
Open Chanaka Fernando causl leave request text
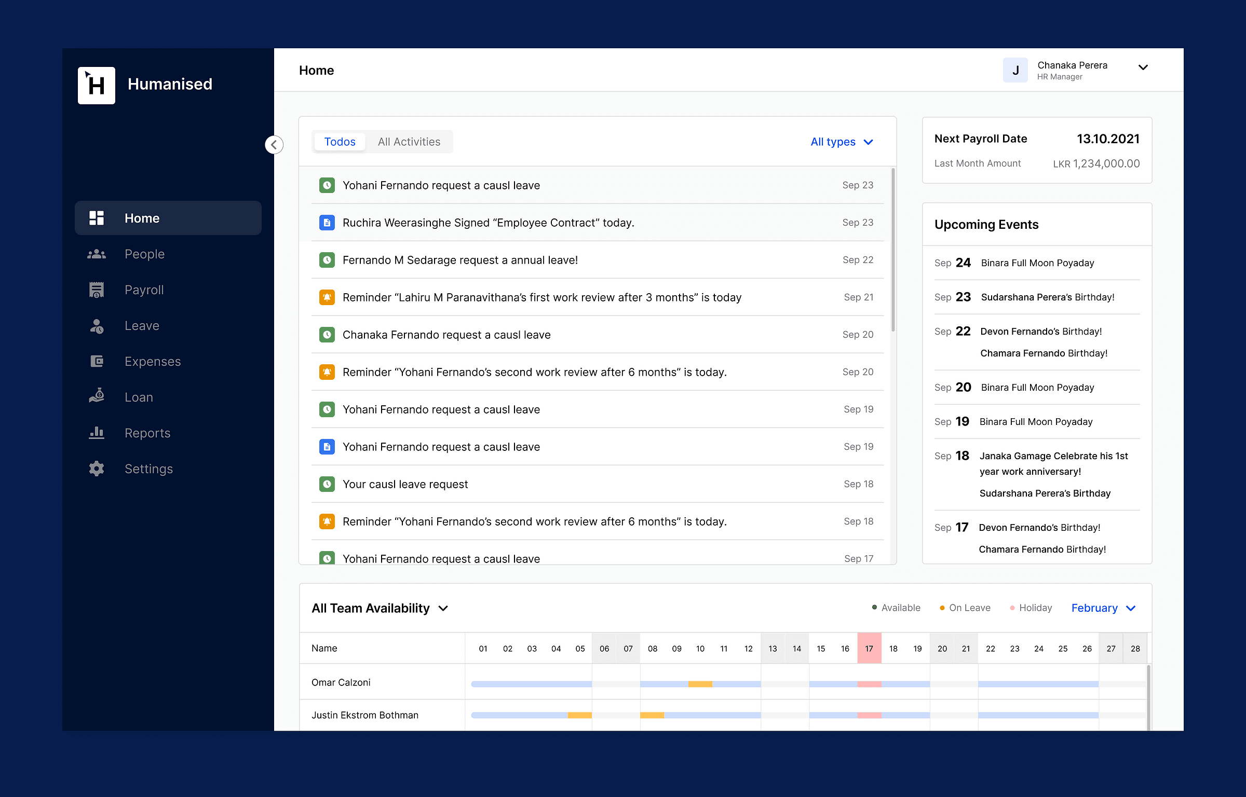click(446, 335)
